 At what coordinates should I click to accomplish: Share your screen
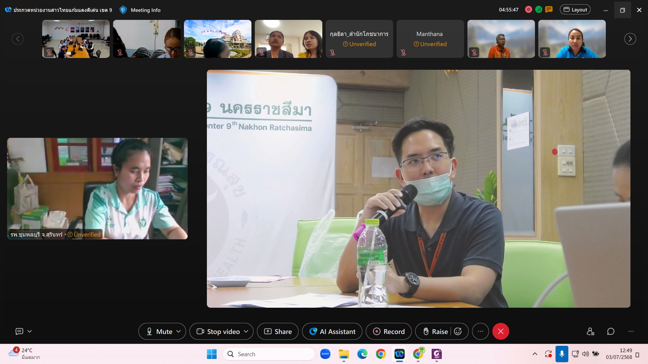(x=278, y=332)
